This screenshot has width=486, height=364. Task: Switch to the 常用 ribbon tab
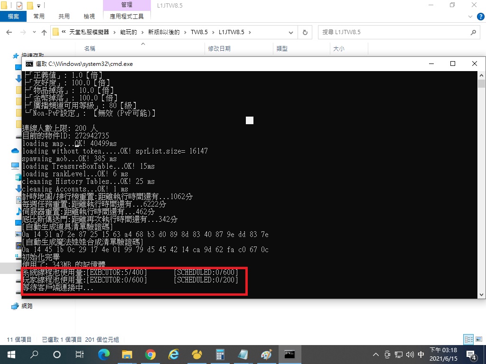coord(39,17)
